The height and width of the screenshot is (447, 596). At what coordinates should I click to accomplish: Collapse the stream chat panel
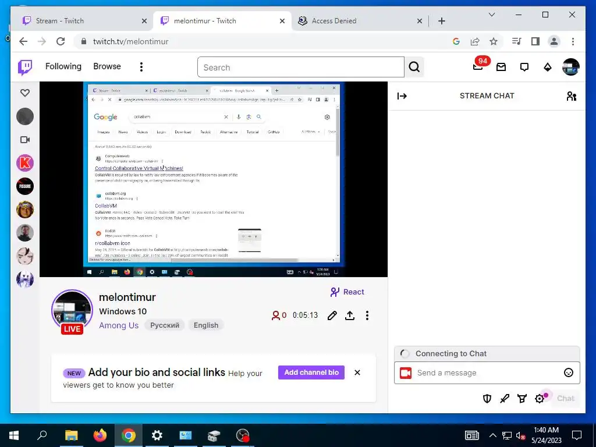402,96
